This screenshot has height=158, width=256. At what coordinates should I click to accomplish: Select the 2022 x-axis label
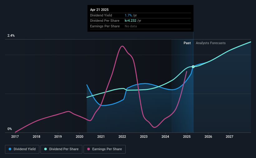coord(122,137)
